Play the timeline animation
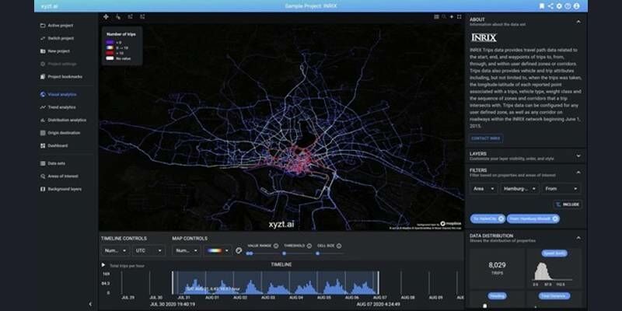The width and height of the screenshot is (622, 311). click(103, 265)
